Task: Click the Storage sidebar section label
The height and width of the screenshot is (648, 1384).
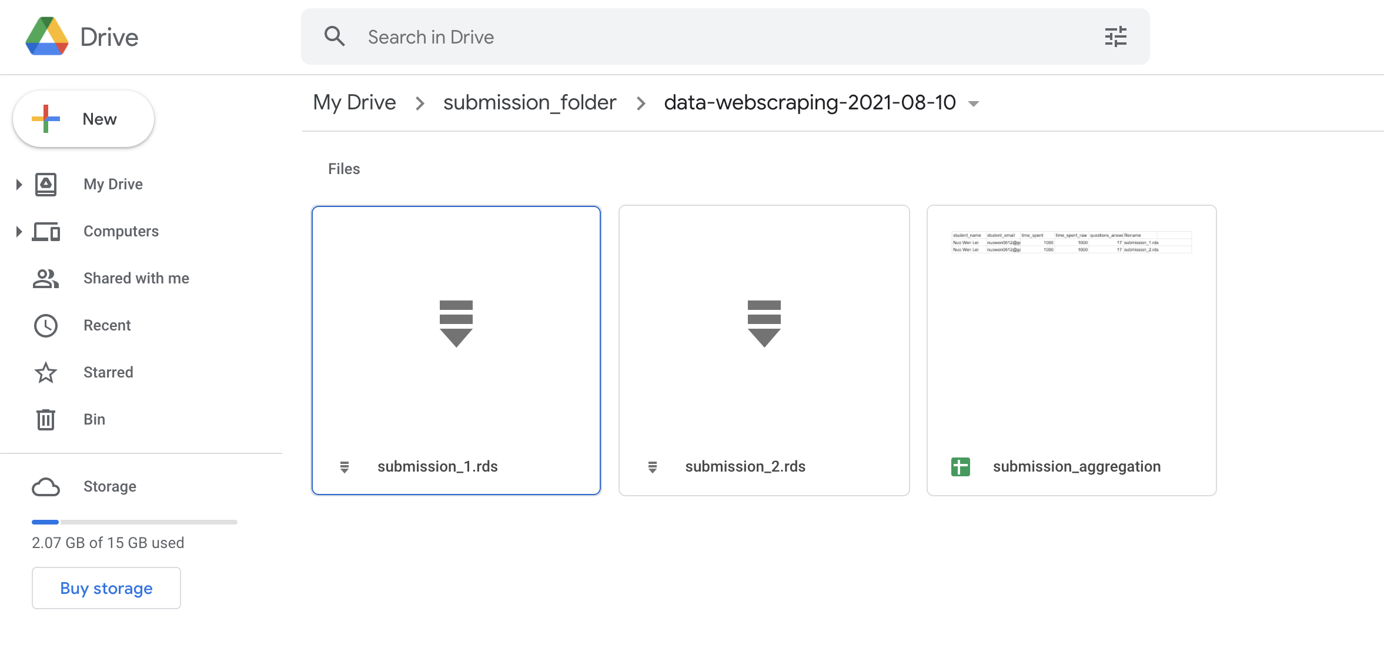Action: point(109,486)
